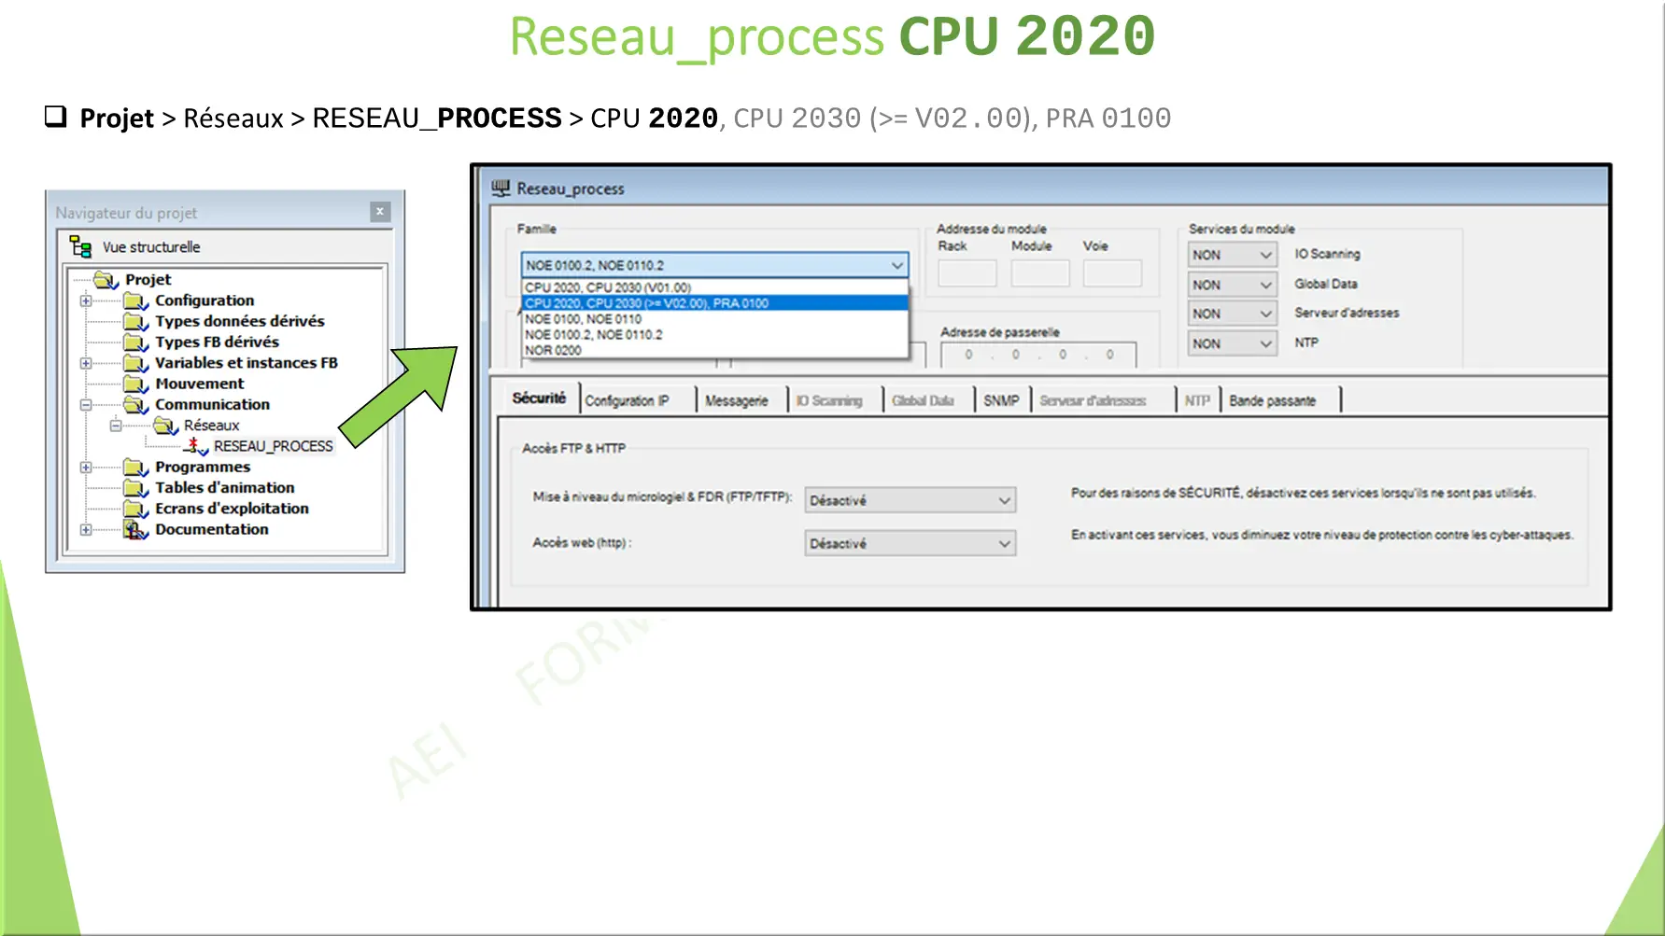1665x936 pixels.
Task: Expand the Variables et instances FB node
Action: [x=86, y=363]
